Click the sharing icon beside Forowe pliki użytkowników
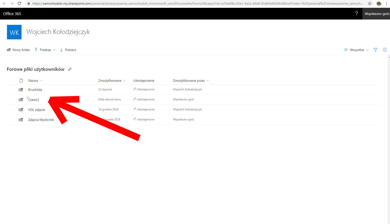This screenshot has width=390, height=224. pos(70,69)
